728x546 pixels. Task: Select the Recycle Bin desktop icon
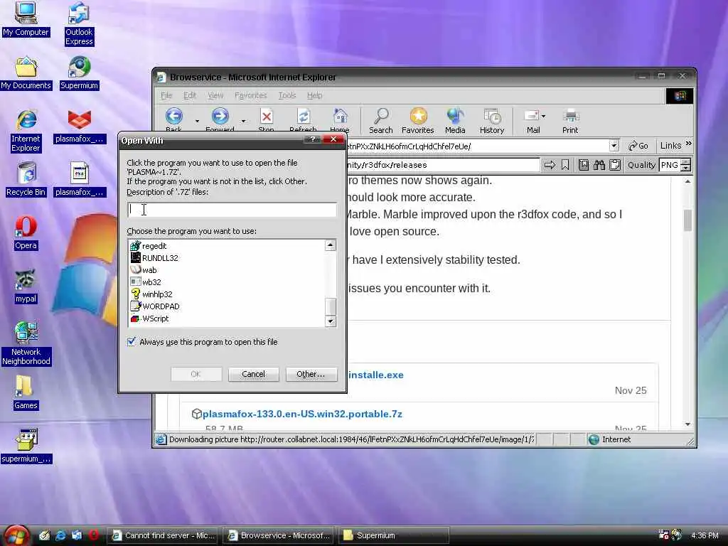pyautogui.click(x=26, y=180)
